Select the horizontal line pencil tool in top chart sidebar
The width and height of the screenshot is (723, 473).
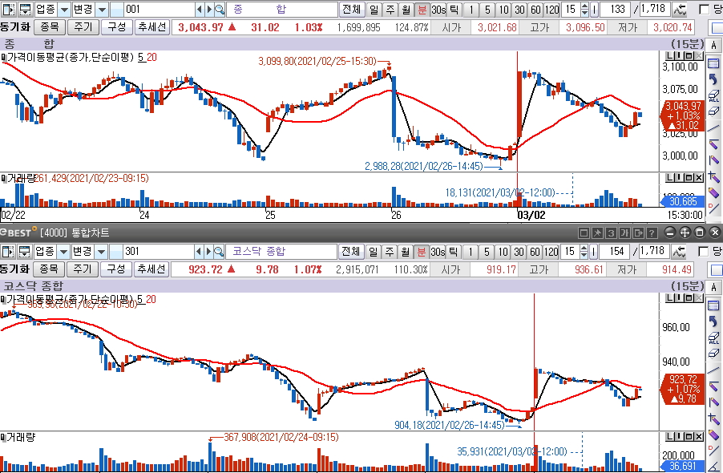point(713,144)
